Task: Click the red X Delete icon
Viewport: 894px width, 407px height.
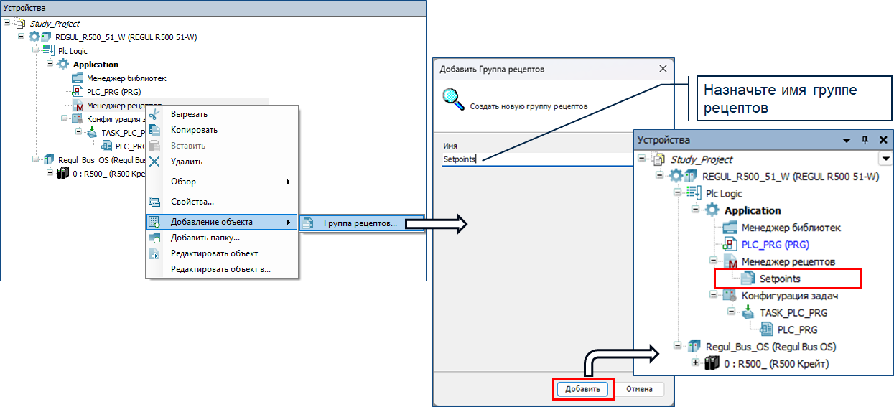Action: coord(154,162)
